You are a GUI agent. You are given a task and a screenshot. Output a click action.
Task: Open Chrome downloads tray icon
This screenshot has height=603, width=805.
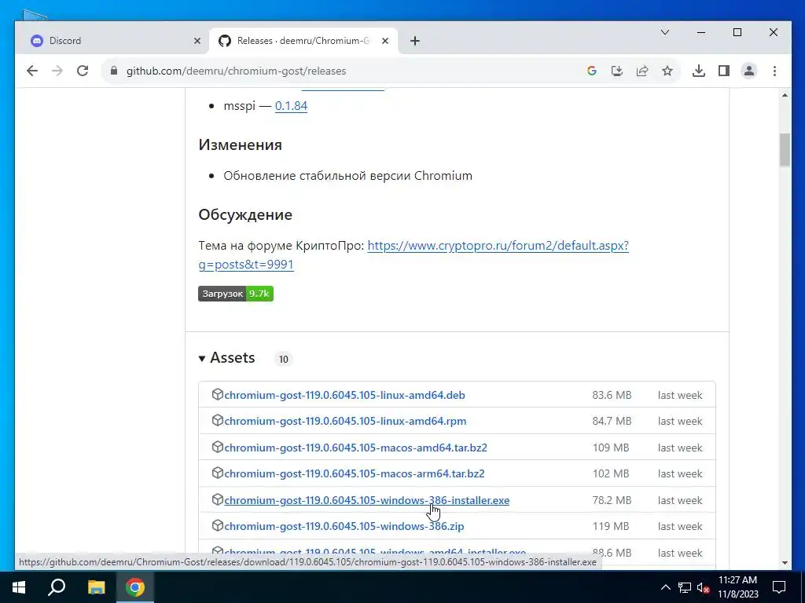pyautogui.click(x=698, y=71)
